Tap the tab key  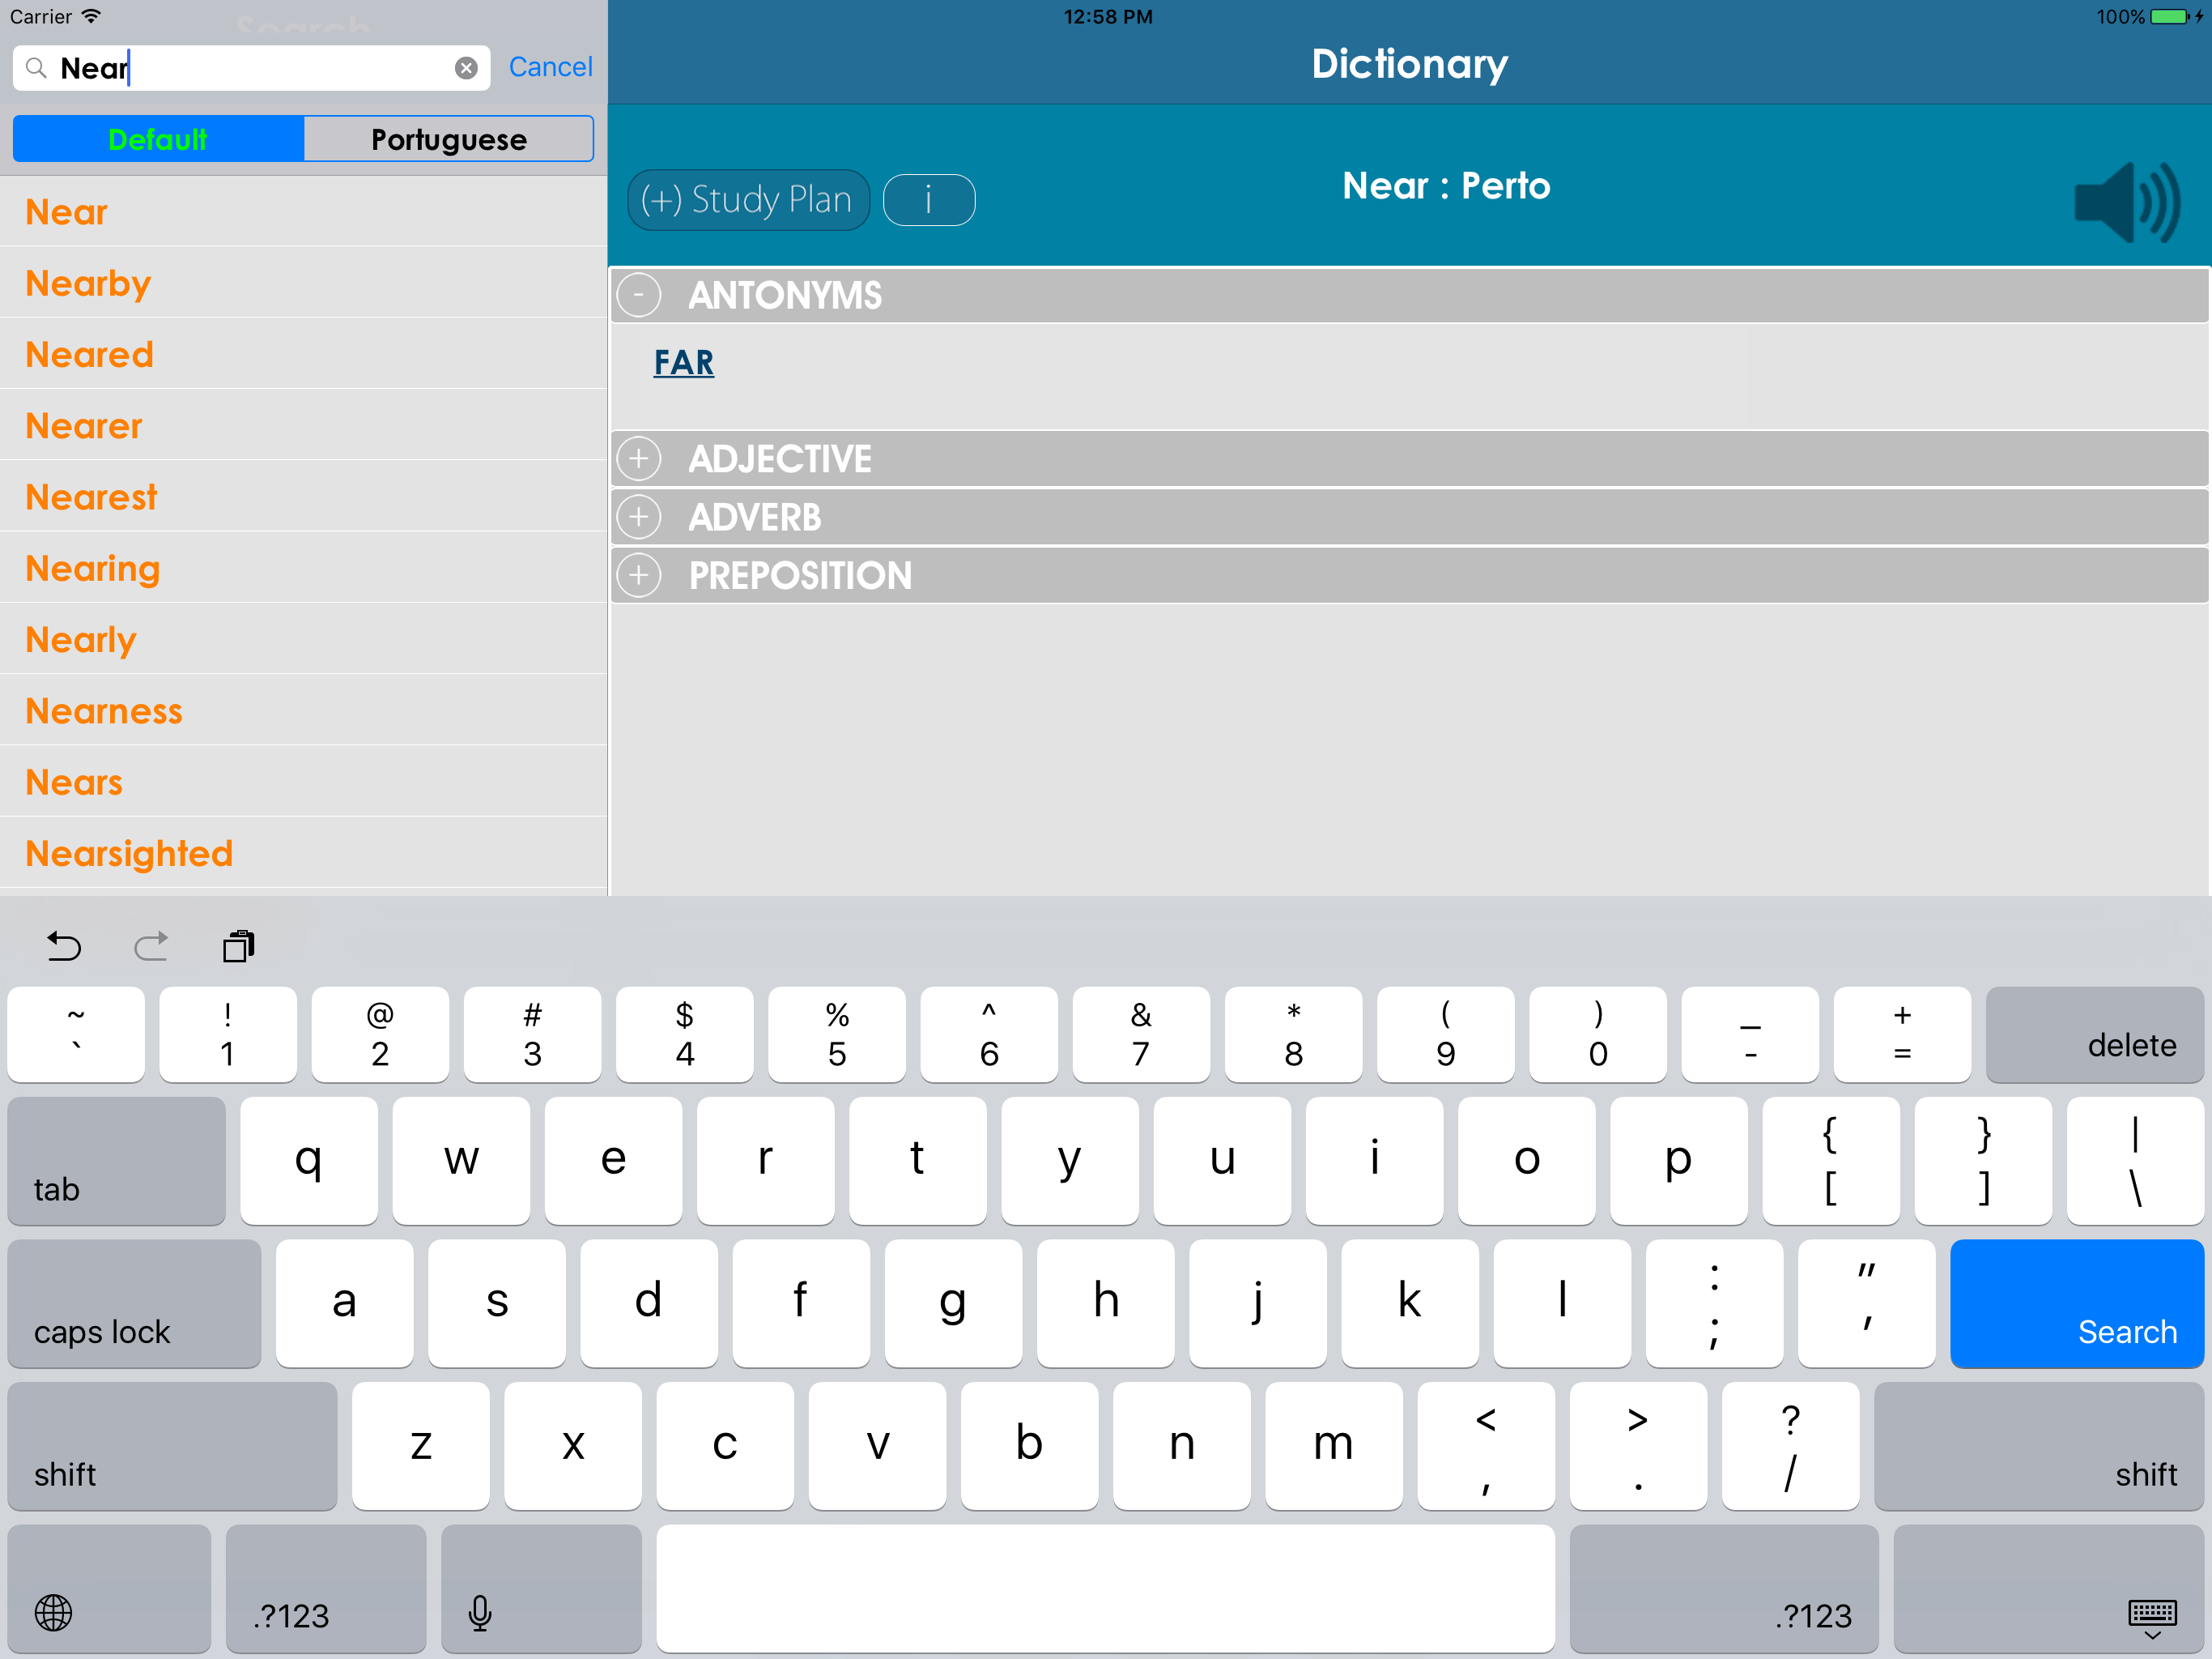pos(116,1161)
